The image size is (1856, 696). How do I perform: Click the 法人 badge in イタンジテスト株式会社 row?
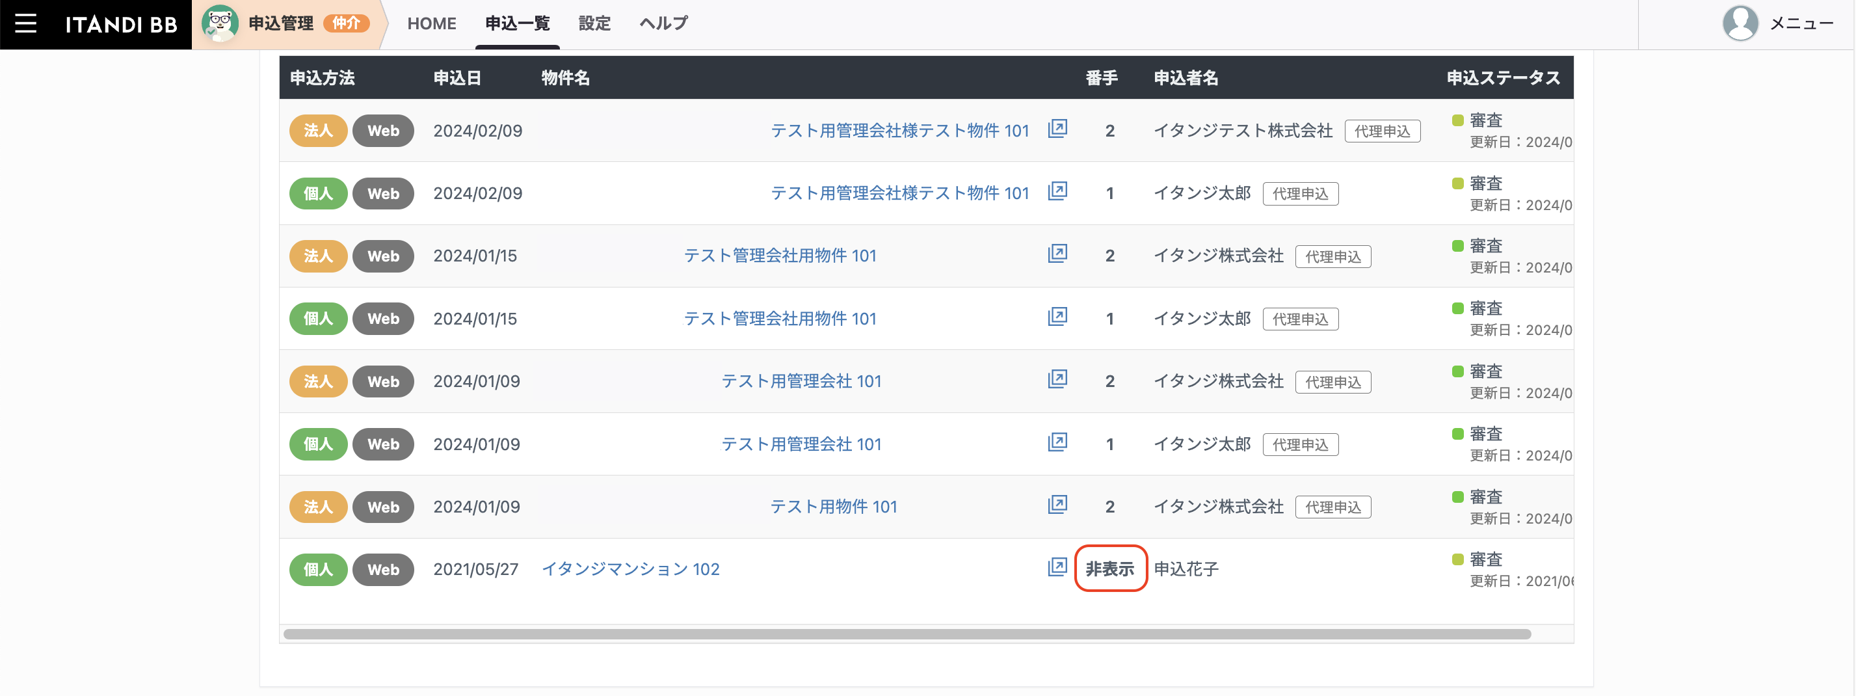(318, 130)
